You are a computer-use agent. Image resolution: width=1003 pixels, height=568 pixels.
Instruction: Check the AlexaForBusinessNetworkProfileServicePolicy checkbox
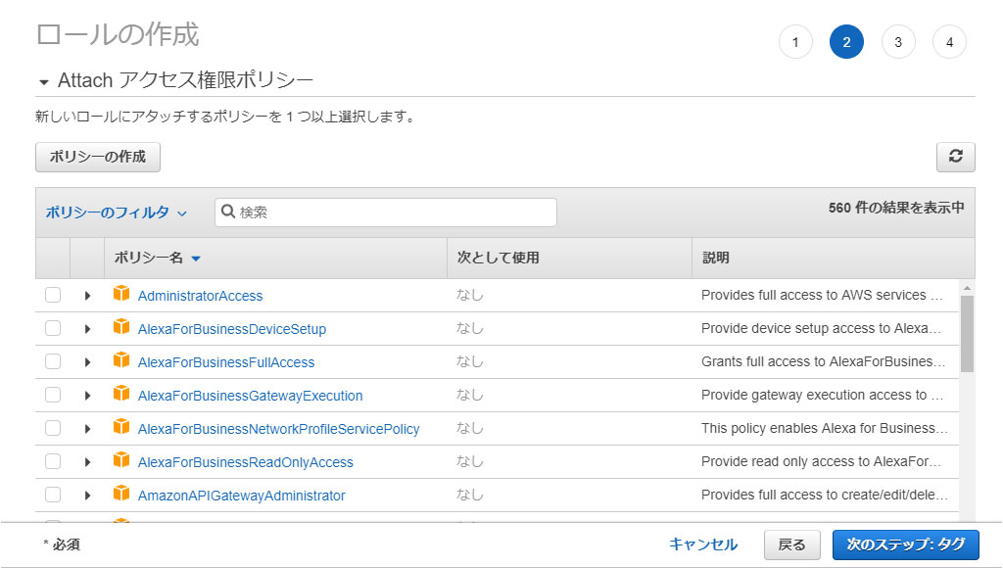click(53, 428)
